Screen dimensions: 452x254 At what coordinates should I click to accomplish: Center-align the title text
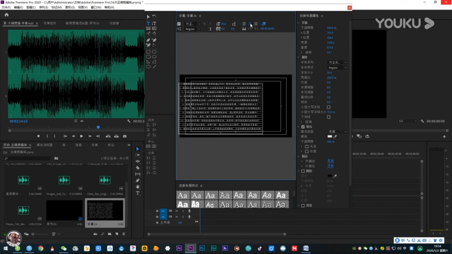point(250,24)
